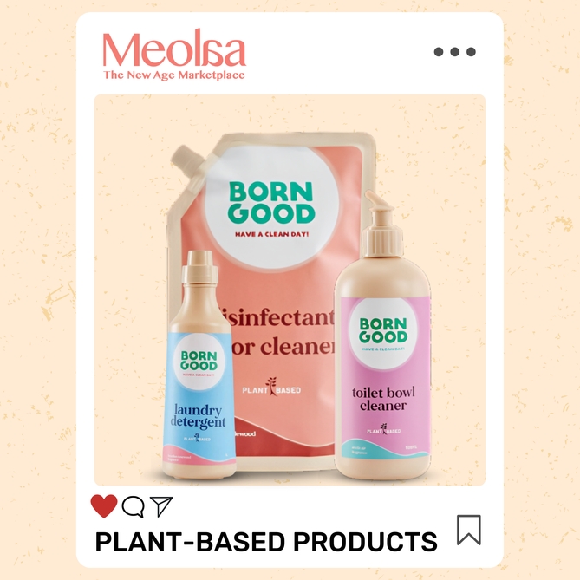
Task: Click The New Age Marketplace tagline
Action: (x=174, y=75)
